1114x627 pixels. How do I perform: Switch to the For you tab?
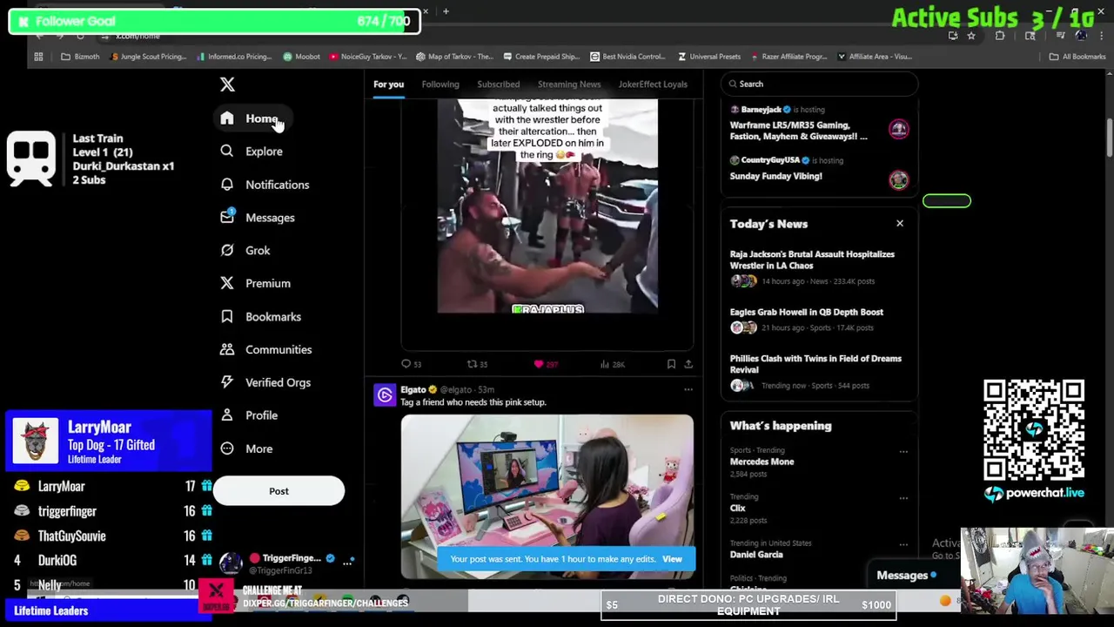click(x=388, y=84)
